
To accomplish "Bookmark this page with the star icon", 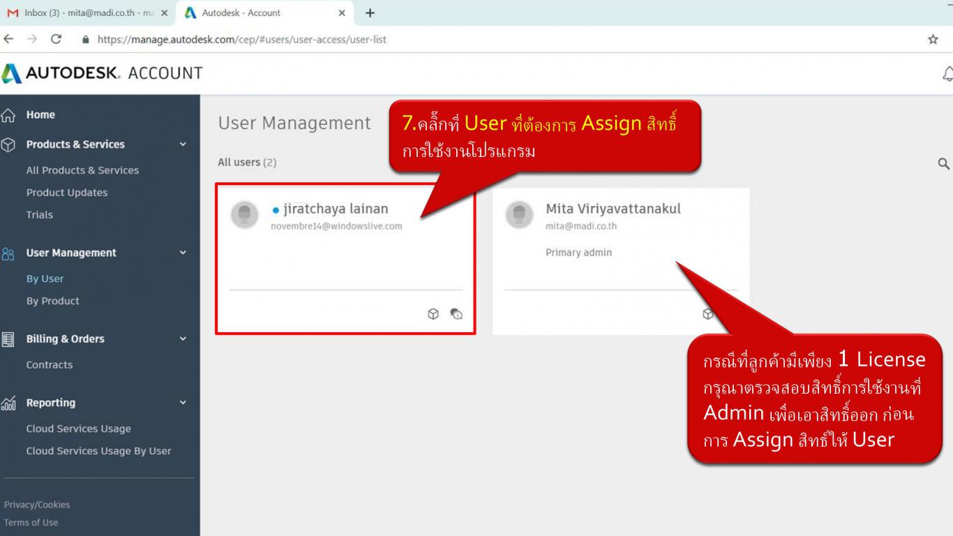I will [933, 40].
